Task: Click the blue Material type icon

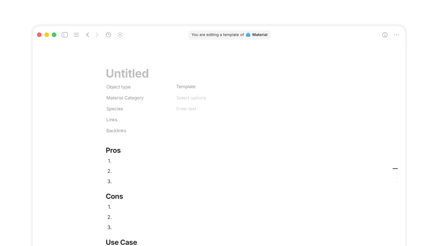Action: 248,35
